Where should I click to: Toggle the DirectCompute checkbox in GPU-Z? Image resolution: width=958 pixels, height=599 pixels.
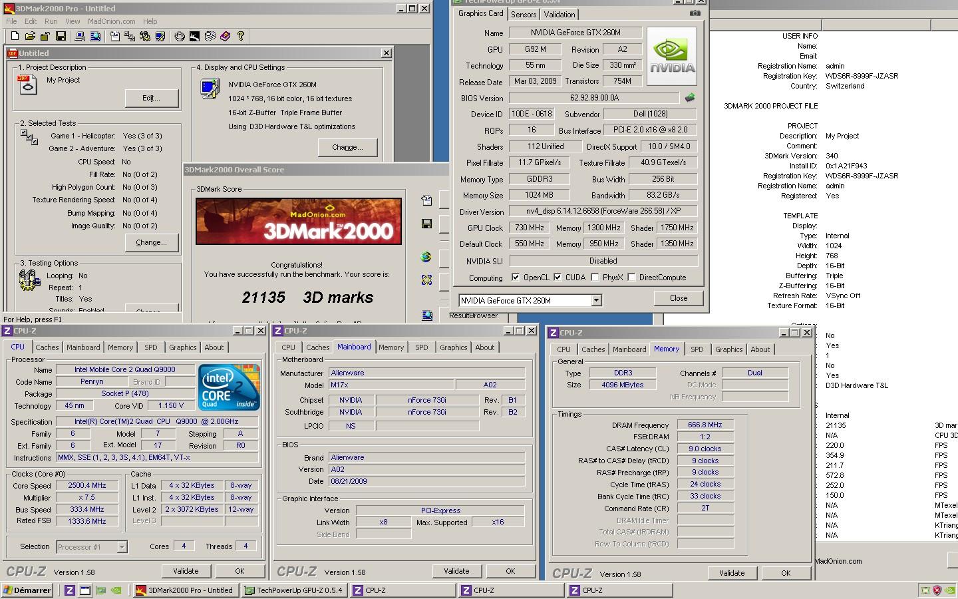pos(631,277)
